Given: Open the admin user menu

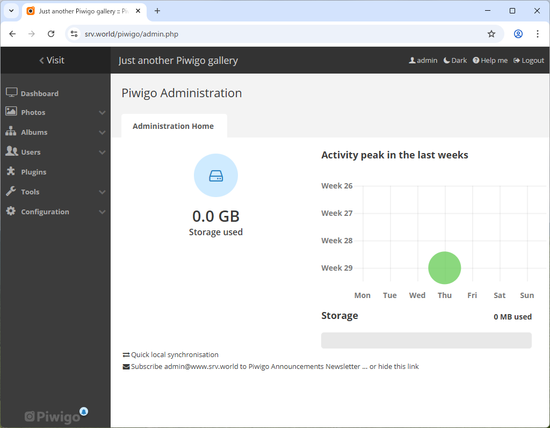Looking at the screenshot, I should (x=423, y=60).
